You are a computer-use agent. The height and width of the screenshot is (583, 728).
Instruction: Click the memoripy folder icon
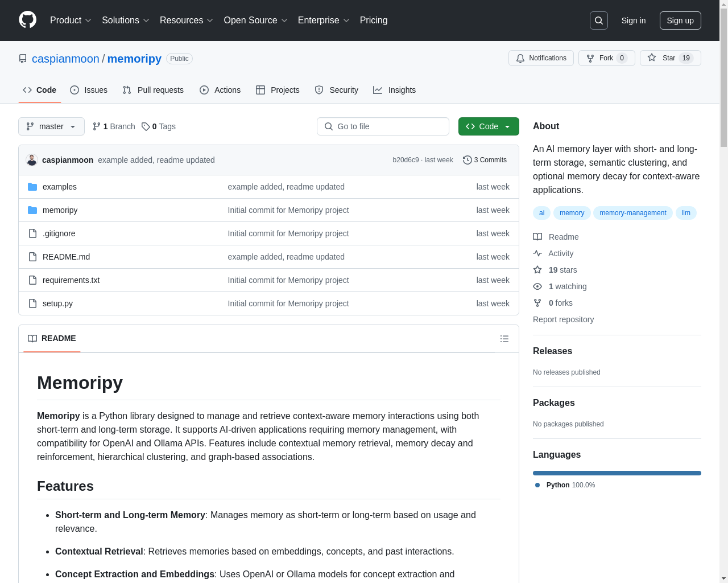point(32,210)
